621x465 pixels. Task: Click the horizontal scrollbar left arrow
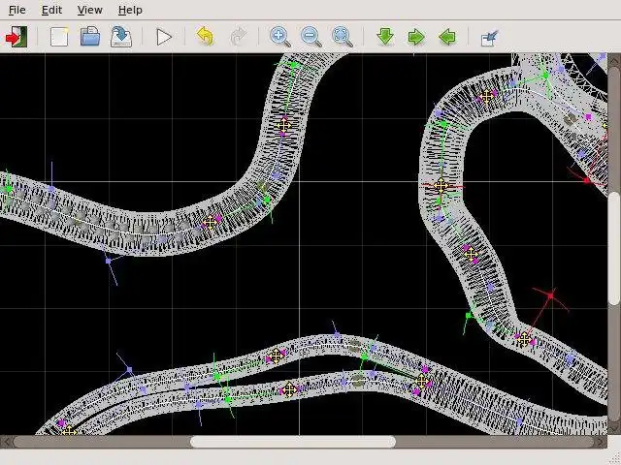click(x=7, y=442)
